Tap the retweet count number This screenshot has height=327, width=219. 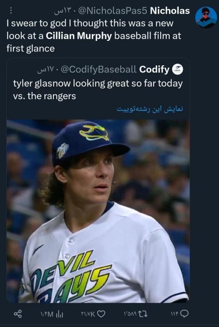(131, 314)
